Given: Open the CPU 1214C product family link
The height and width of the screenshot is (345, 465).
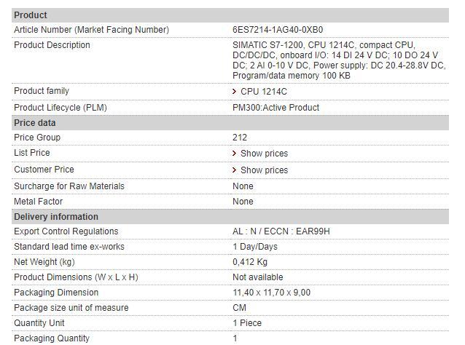Looking at the screenshot, I should [263, 92].
